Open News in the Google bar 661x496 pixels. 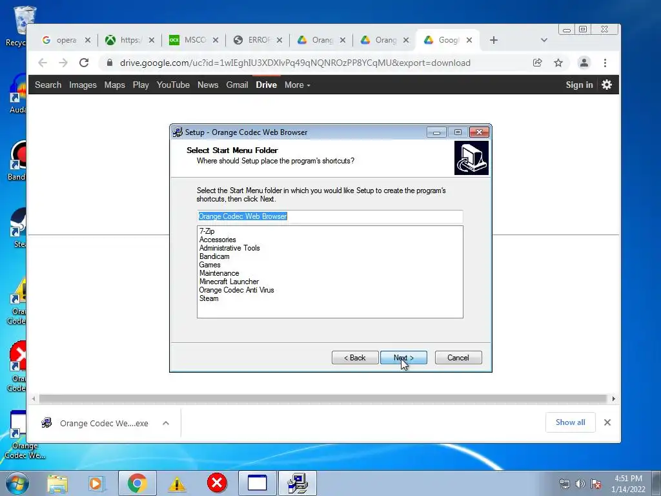pos(208,85)
